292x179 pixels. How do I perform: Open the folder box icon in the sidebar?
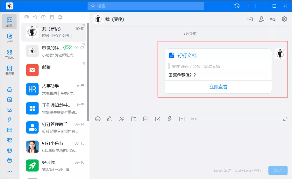pyautogui.click(x=9, y=160)
